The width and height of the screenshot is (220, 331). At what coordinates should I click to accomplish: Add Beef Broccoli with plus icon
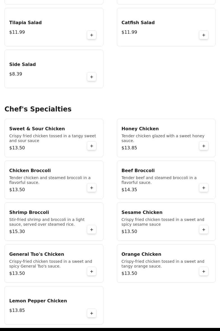tap(204, 188)
